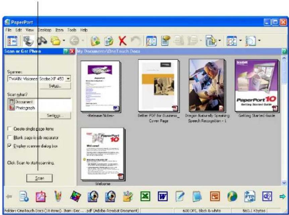Click the grayed-out Undo arrow icon

(136, 41)
